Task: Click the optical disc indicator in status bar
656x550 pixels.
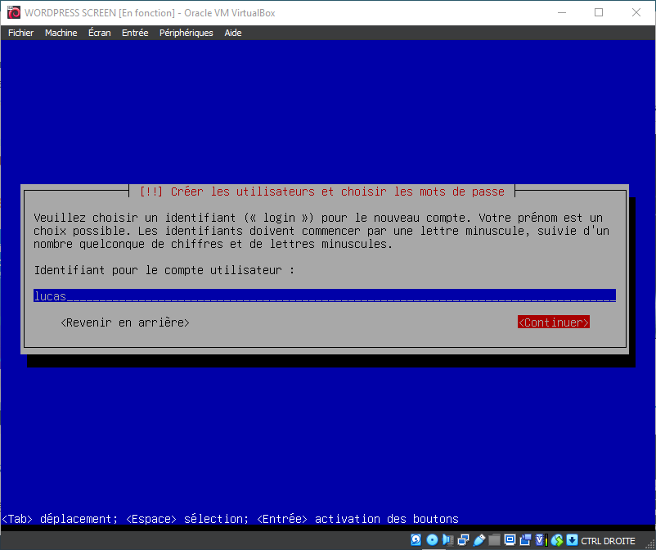Action: tap(432, 540)
